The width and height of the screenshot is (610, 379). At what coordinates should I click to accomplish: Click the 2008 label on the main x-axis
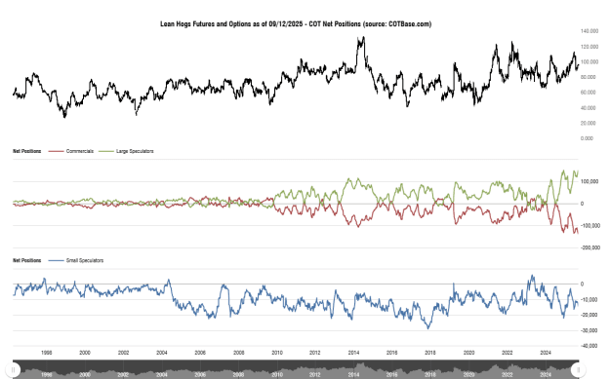point(238,353)
